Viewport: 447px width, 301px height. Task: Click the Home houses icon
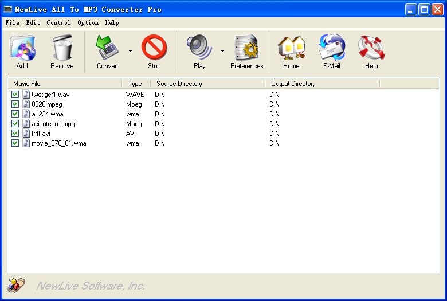(x=291, y=48)
